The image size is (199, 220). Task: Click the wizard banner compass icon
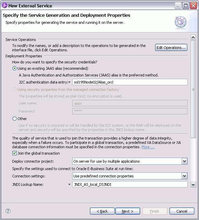point(180,22)
